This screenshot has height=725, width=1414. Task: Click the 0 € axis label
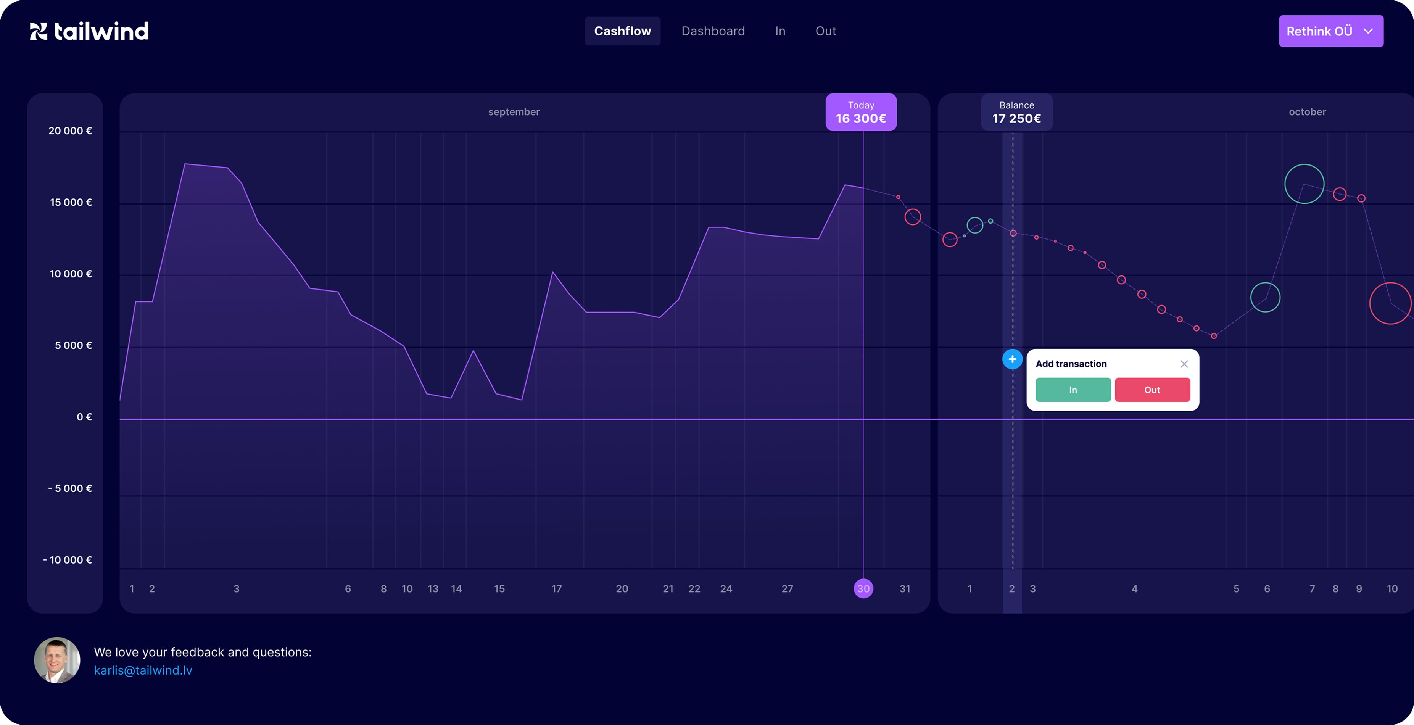(x=84, y=417)
